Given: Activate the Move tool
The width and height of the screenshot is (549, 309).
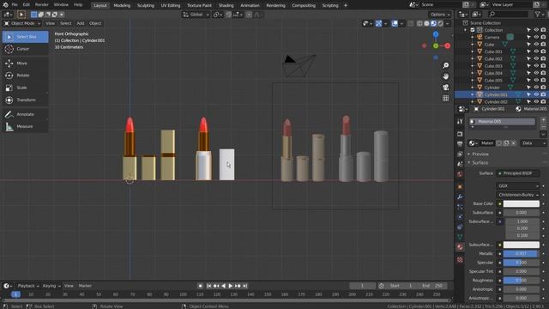Looking at the screenshot, I should [25, 63].
